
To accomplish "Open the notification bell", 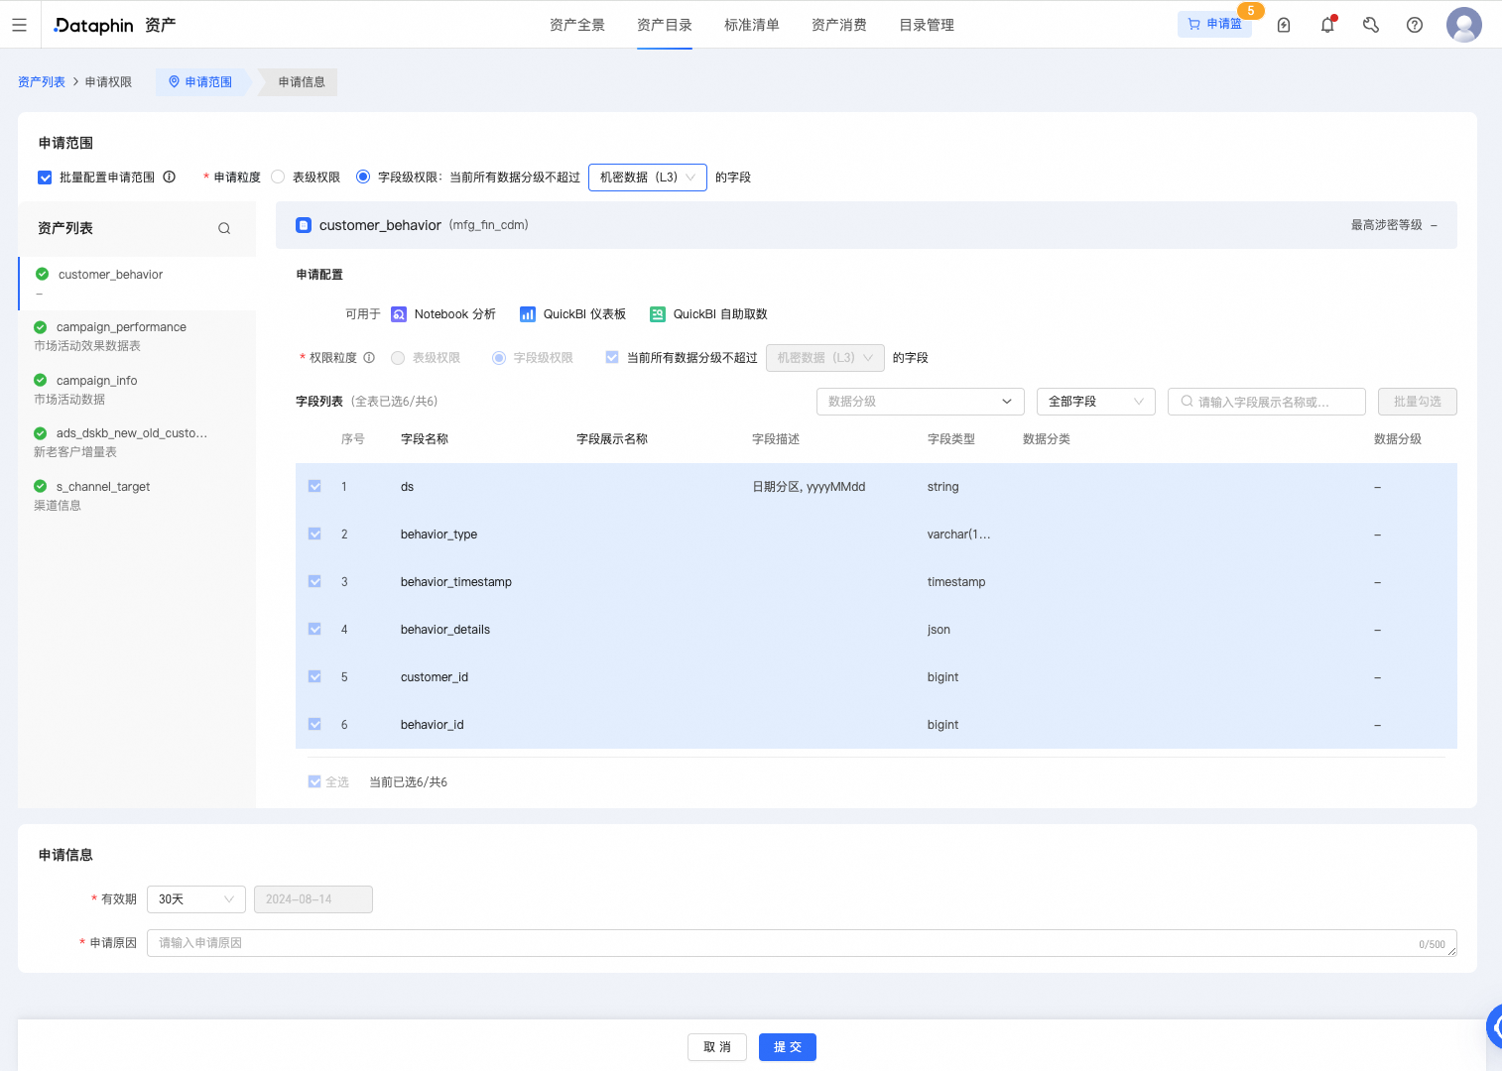I will (x=1326, y=24).
